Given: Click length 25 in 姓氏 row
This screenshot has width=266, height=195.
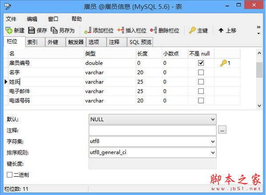Looking at the screenshot, I should pos(149,82).
